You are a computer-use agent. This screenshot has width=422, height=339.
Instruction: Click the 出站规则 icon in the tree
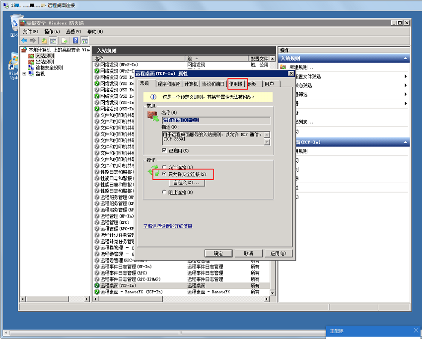coord(31,62)
